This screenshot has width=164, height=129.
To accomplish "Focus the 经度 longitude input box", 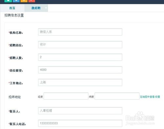I will [66, 96].
